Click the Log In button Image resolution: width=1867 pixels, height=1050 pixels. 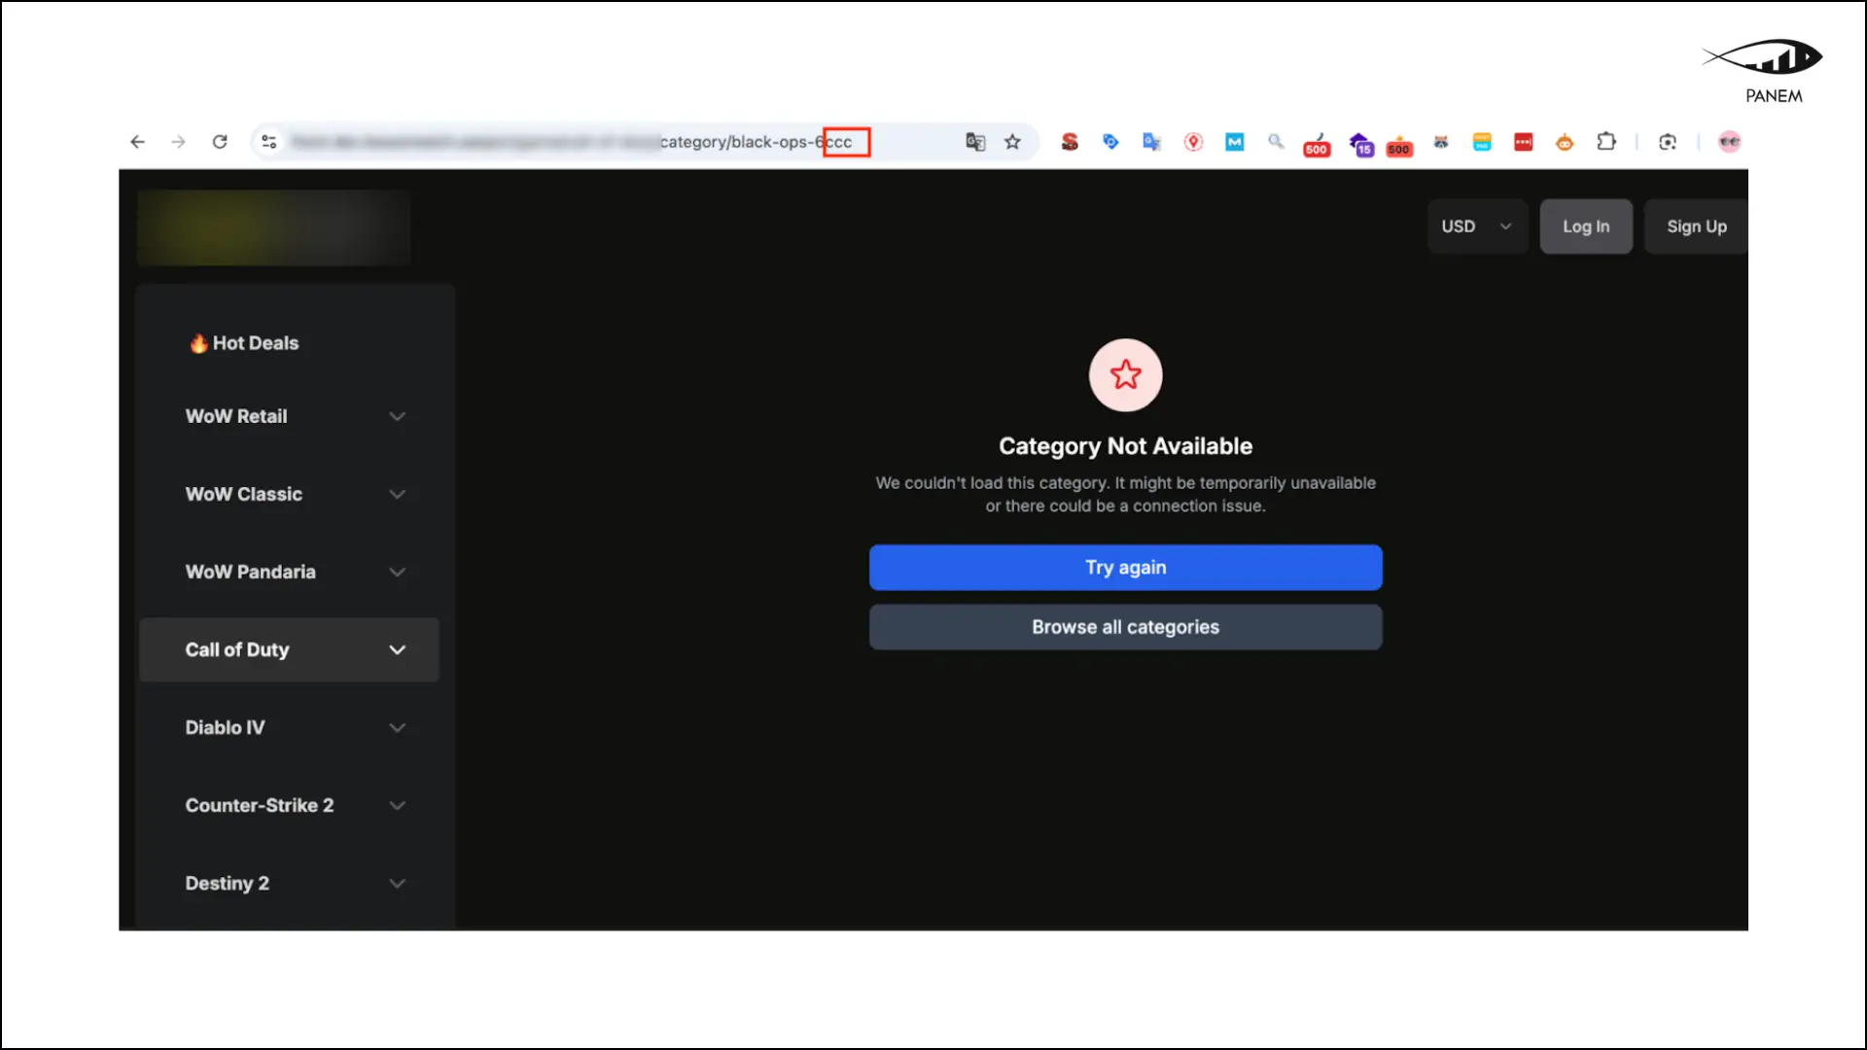point(1585,227)
